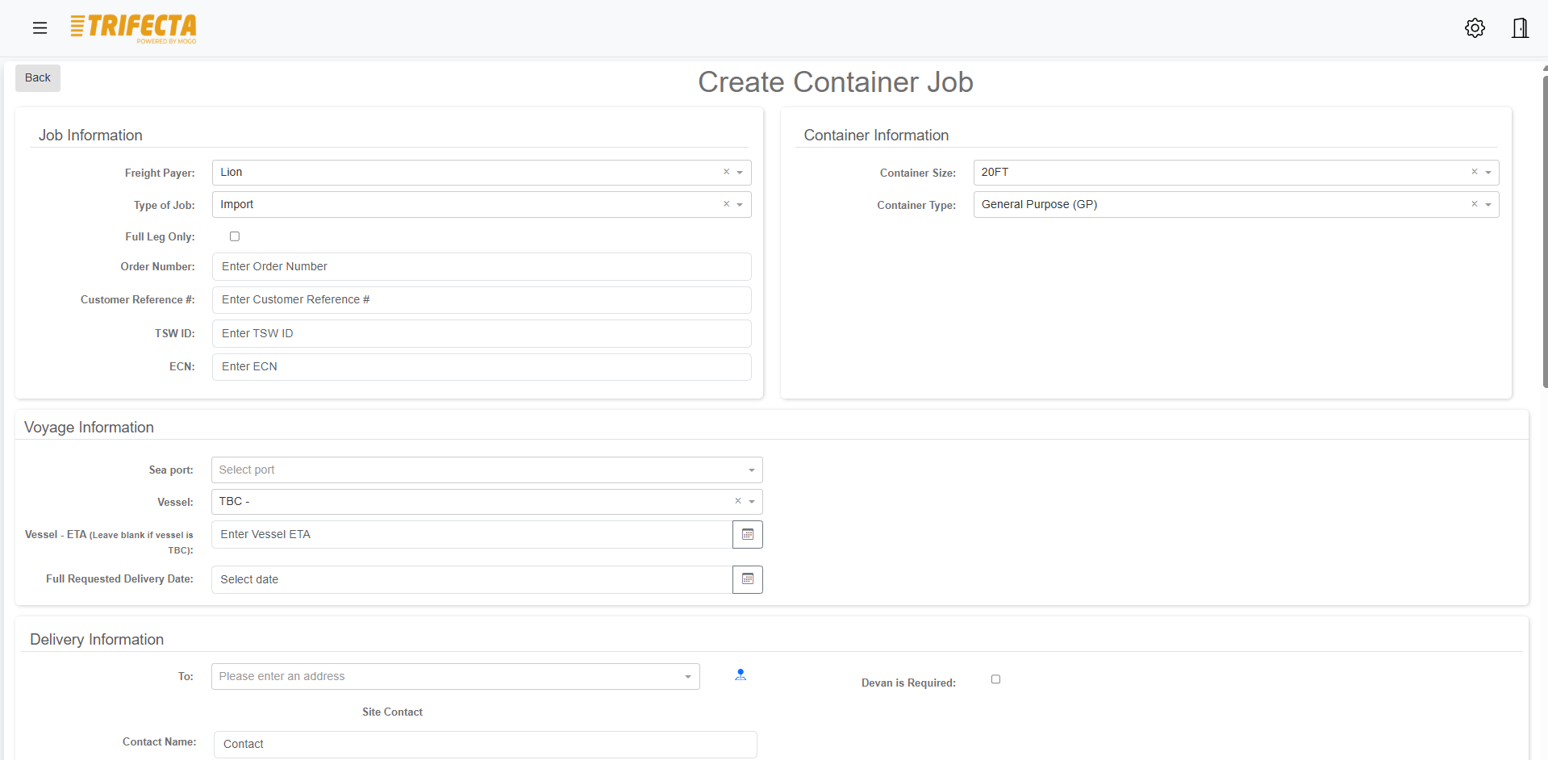Screen dimensions: 1548x760
Task: Click the Voyage Information section title
Action: pyautogui.click(x=89, y=428)
